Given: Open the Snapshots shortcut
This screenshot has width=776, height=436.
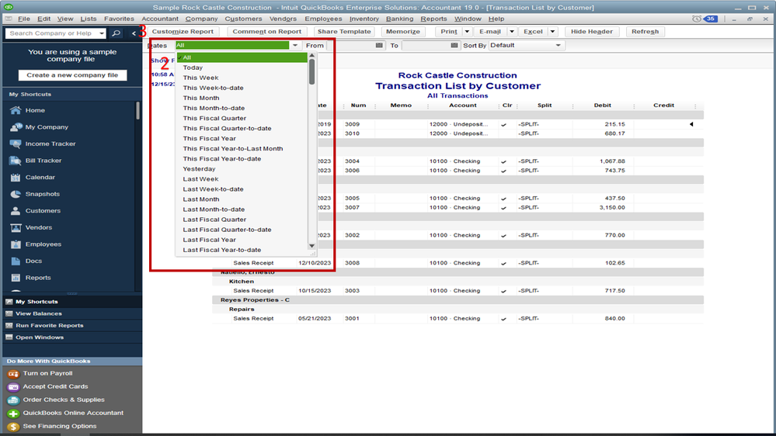Looking at the screenshot, I should click(42, 194).
